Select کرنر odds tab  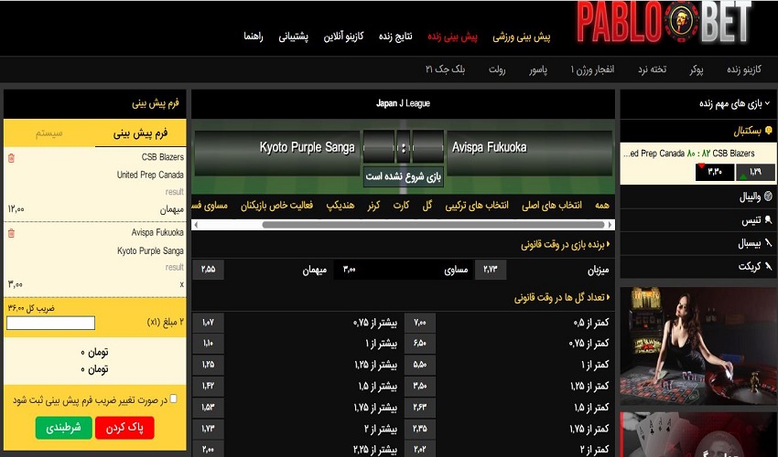coord(373,206)
